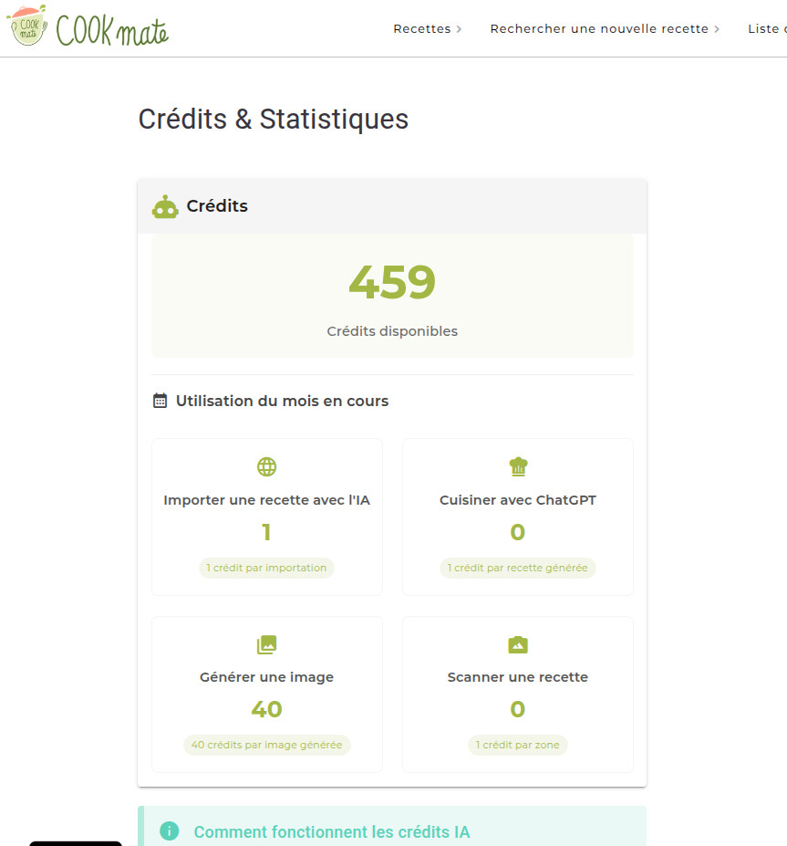The image size is (787, 846).
Task: Click the 459 available credits number
Action: (392, 283)
